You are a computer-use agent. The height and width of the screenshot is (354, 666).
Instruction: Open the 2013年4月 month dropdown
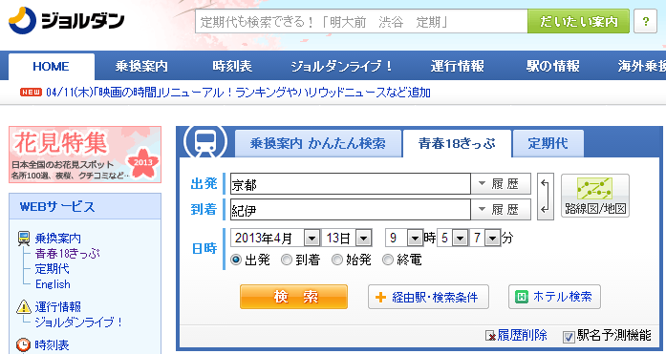275,238
